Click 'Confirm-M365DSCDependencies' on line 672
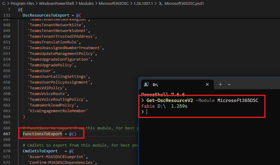The image size is (280, 165). [61, 162]
